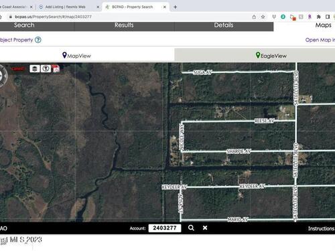The image size is (335, 251).
Task: Click the search magnifier beside the account box
Action: click(191, 228)
